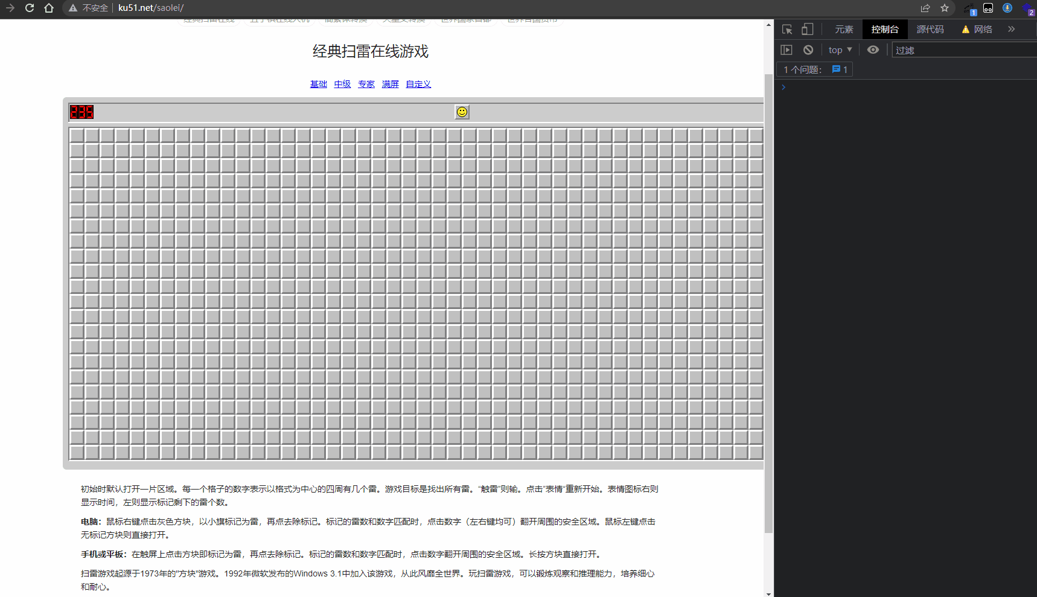Open the 自定义 difficulty link
This screenshot has width=1037, height=597.
pyautogui.click(x=418, y=84)
